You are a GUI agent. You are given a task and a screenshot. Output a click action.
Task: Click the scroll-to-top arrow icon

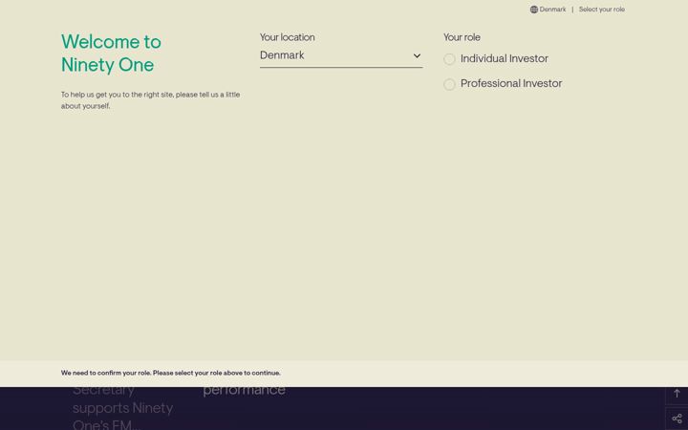click(x=677, y=393)
